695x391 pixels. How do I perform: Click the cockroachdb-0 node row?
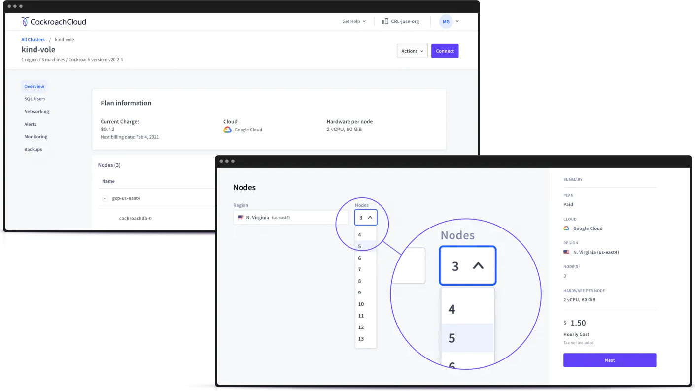tap(136, 218)
